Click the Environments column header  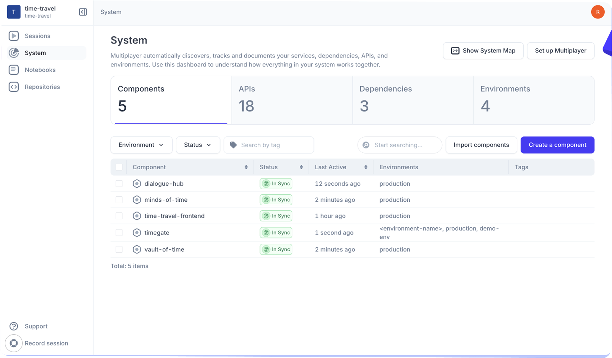click(x=399, y=167)
